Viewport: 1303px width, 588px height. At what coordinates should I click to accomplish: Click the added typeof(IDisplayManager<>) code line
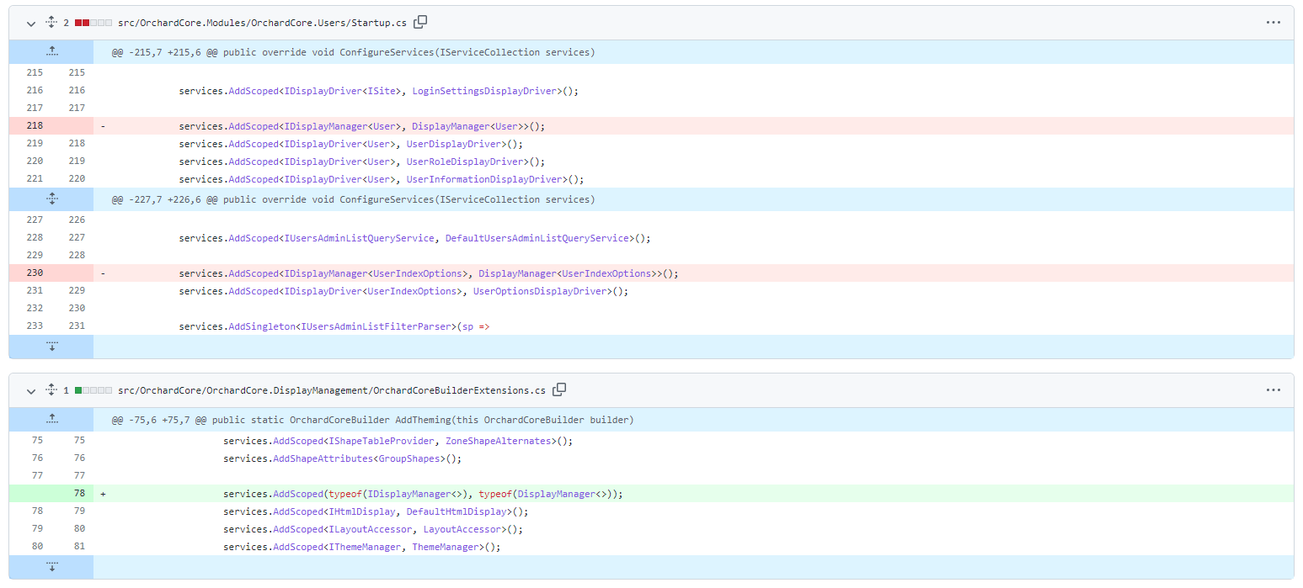[x=423, y=495]
